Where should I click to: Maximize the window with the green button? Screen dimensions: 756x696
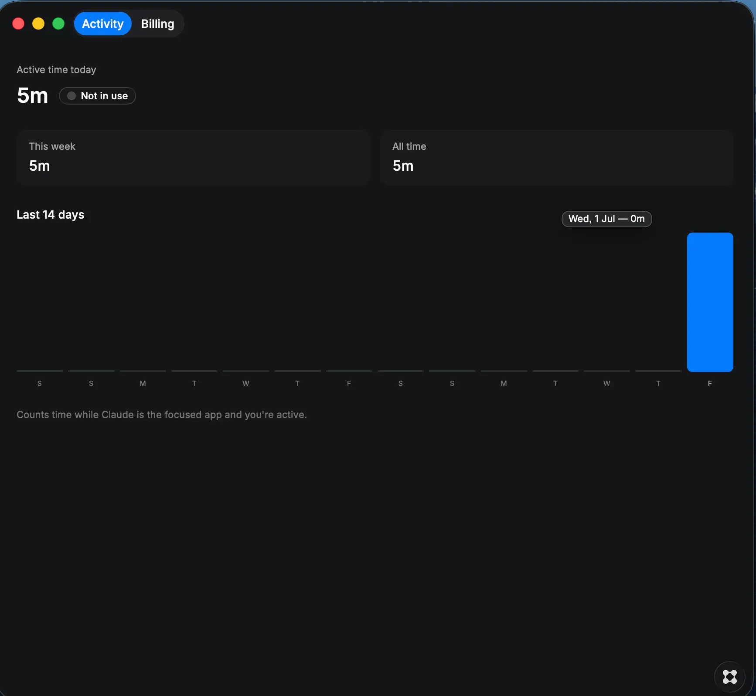[x=58, y=24]
